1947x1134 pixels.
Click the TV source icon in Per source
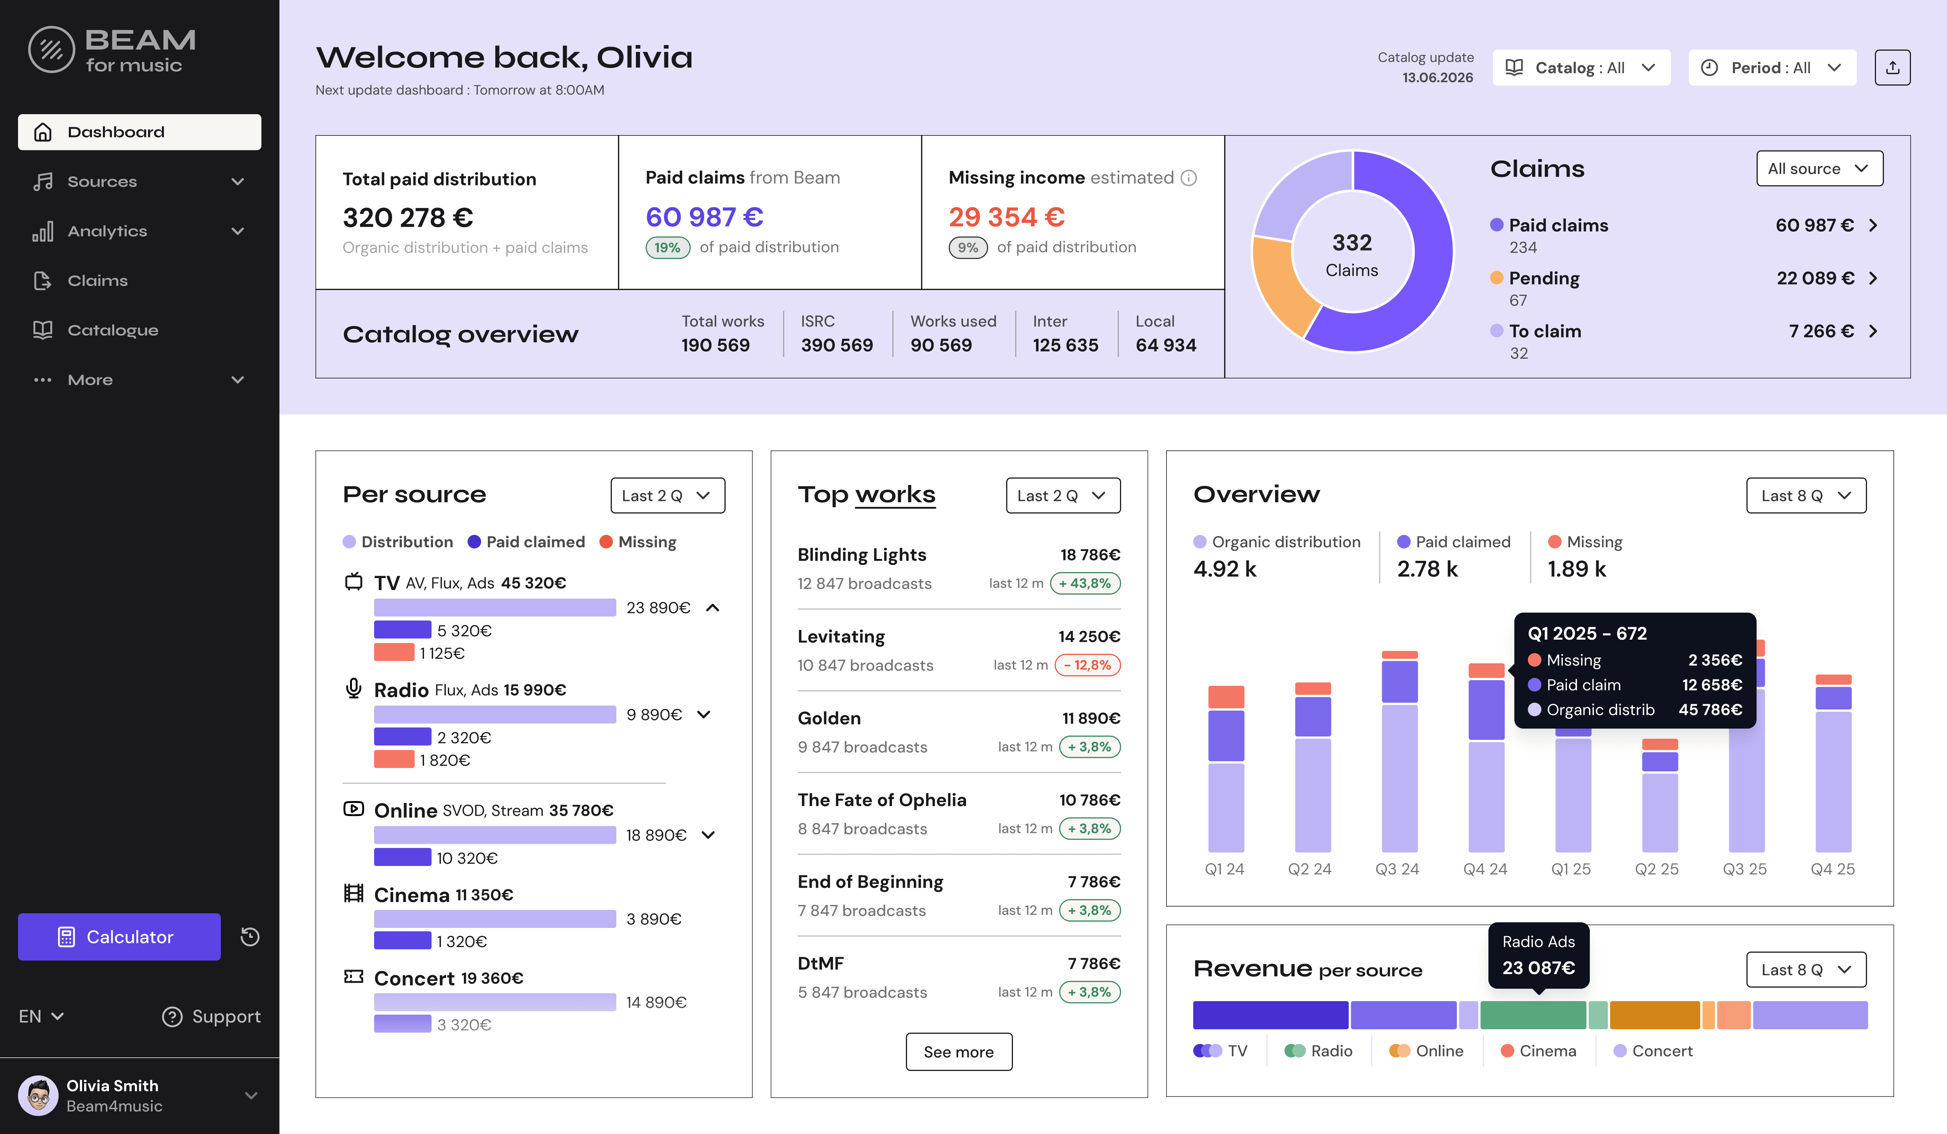(353, 581)
